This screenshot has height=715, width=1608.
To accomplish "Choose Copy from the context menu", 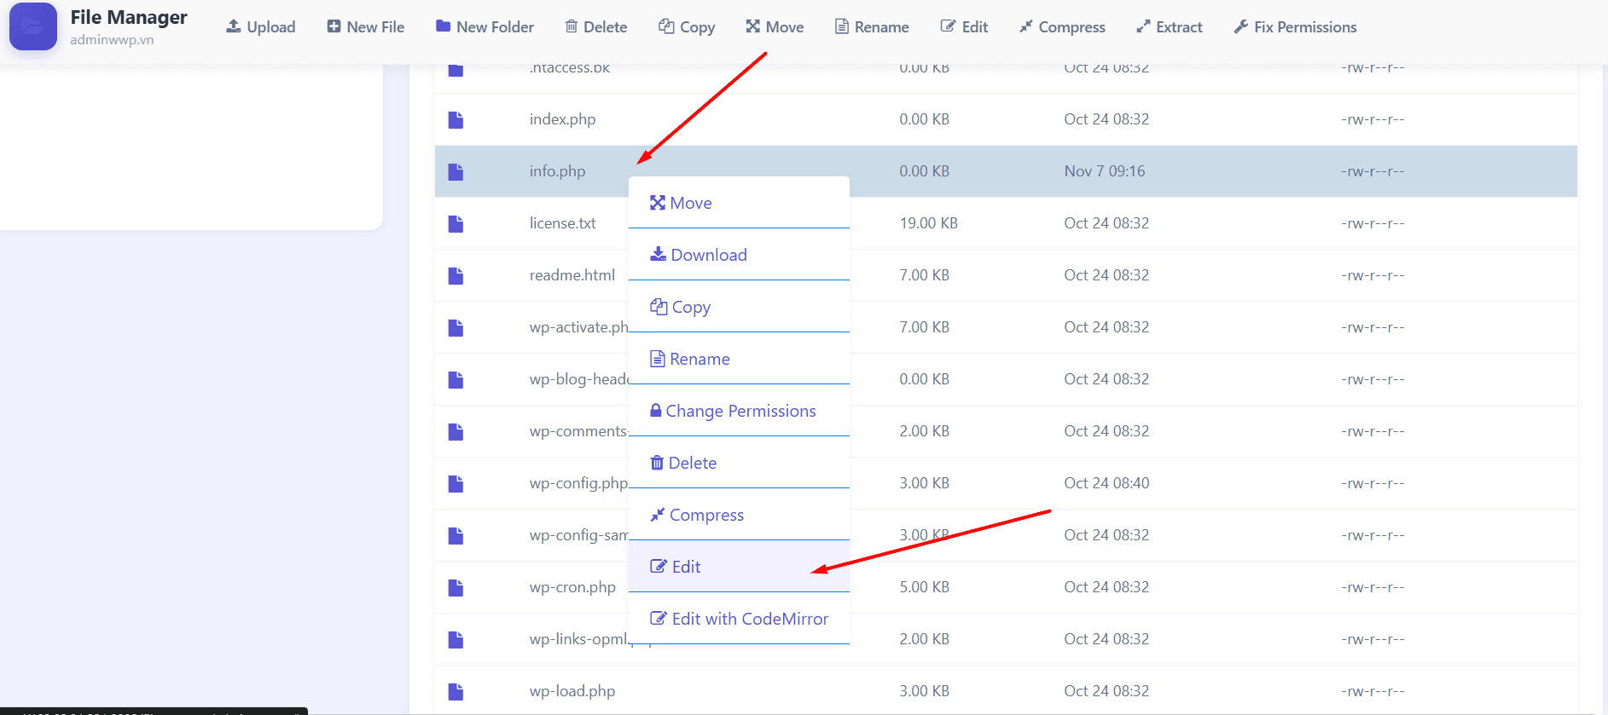I will (x=681, y=307).
